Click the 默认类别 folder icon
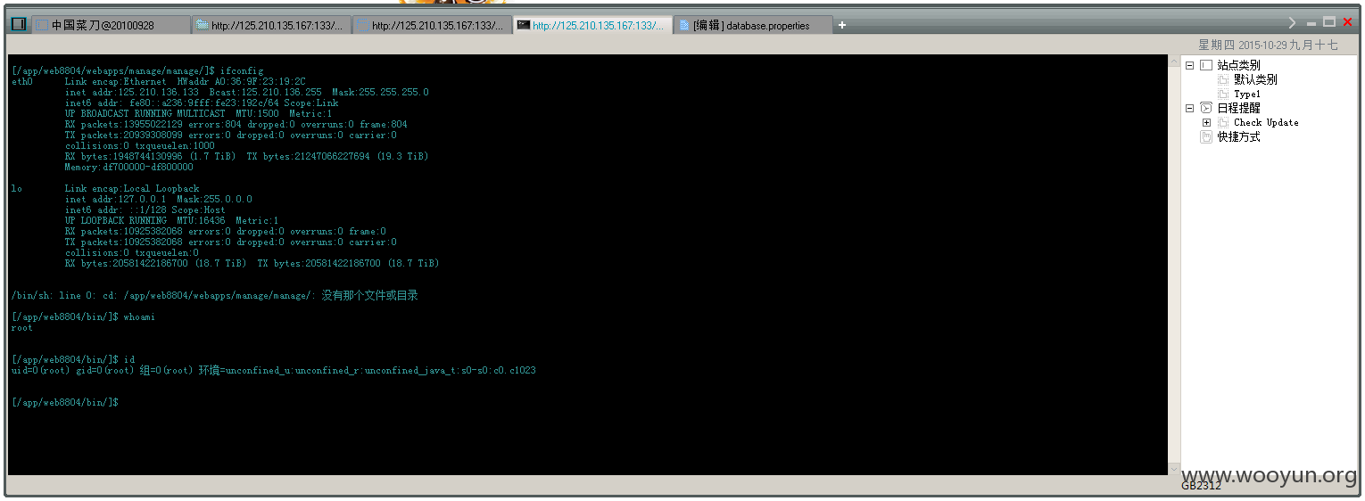 coord(1223,79)
